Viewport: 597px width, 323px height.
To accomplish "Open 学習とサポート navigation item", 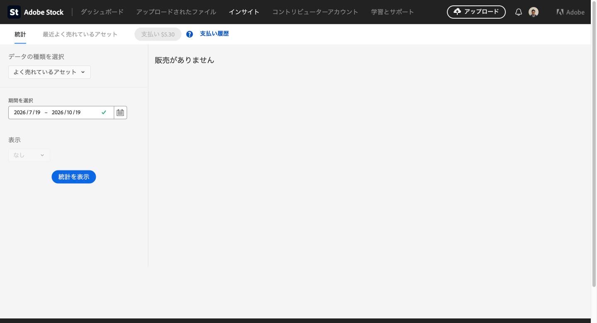I will coord(393,12).
